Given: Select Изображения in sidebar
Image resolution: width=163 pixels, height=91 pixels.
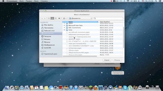Looking at the screenshot, I should pos(51,45).
